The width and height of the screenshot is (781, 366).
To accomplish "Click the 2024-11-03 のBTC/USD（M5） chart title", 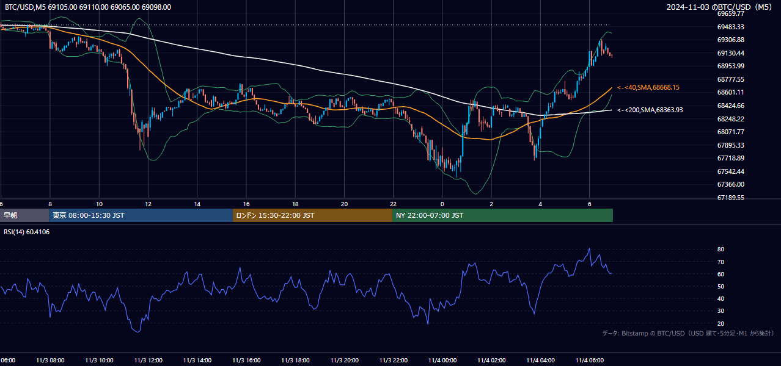I will pos(721,7).
